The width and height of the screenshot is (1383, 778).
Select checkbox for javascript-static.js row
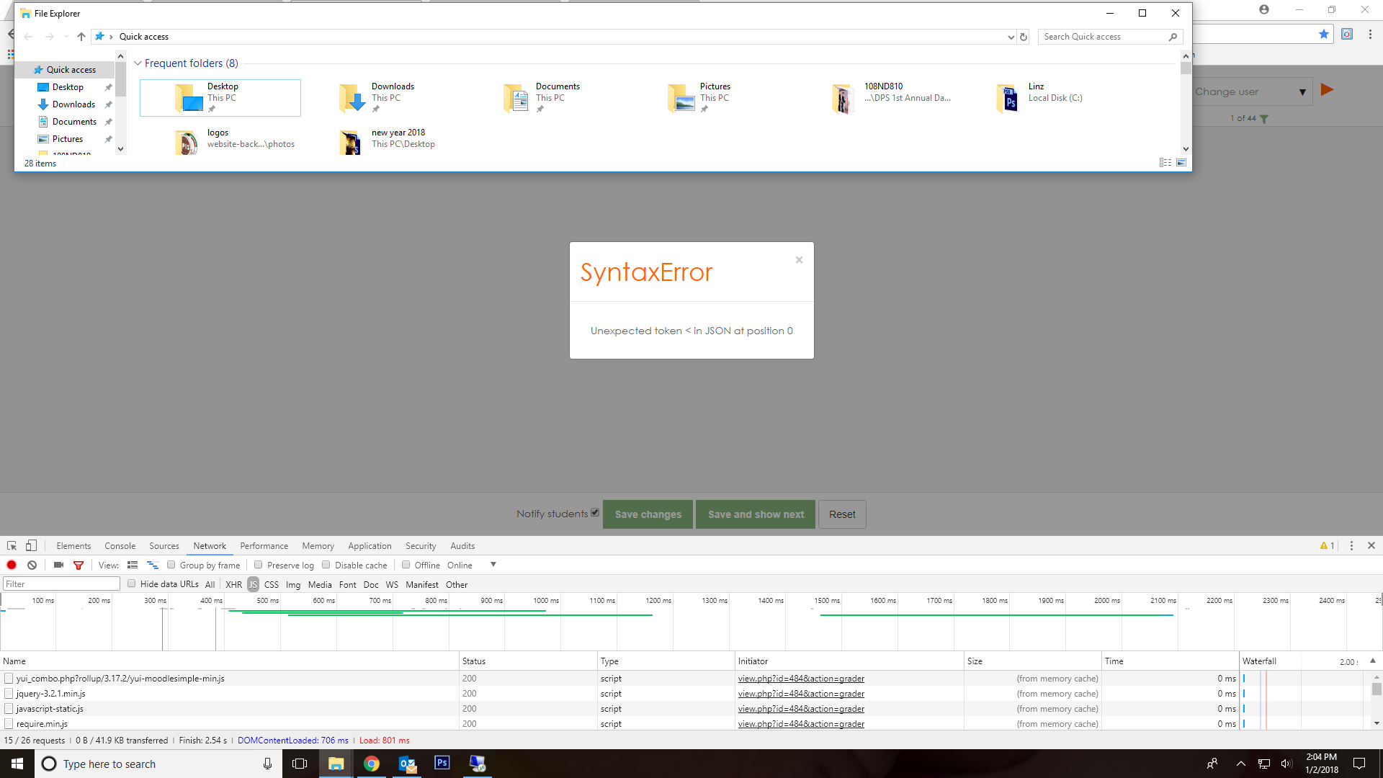(9, 709)
